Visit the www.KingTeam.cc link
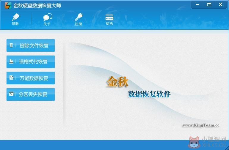The height and width of the screenshot is (150, 229). tap(201, 125)
